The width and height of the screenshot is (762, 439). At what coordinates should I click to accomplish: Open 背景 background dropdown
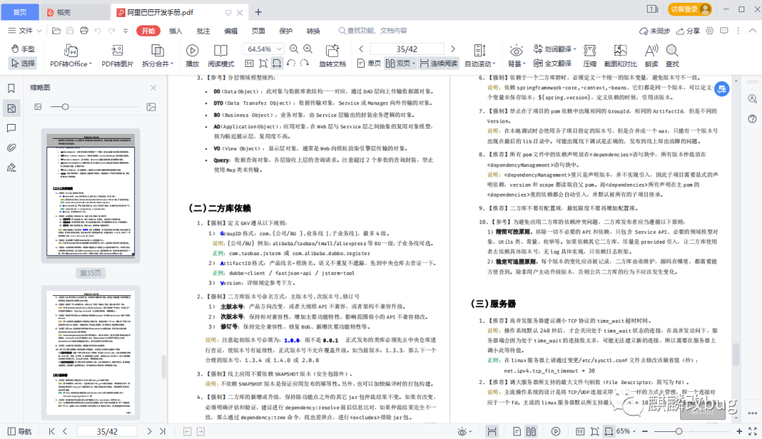click(x=516, y=56)
